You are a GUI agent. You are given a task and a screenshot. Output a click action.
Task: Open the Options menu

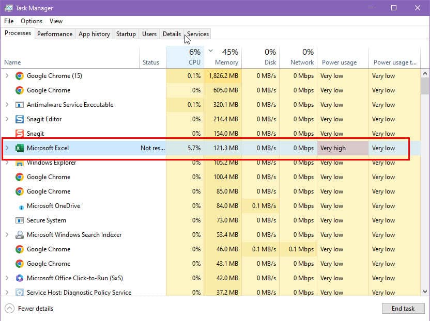[32, 21]
